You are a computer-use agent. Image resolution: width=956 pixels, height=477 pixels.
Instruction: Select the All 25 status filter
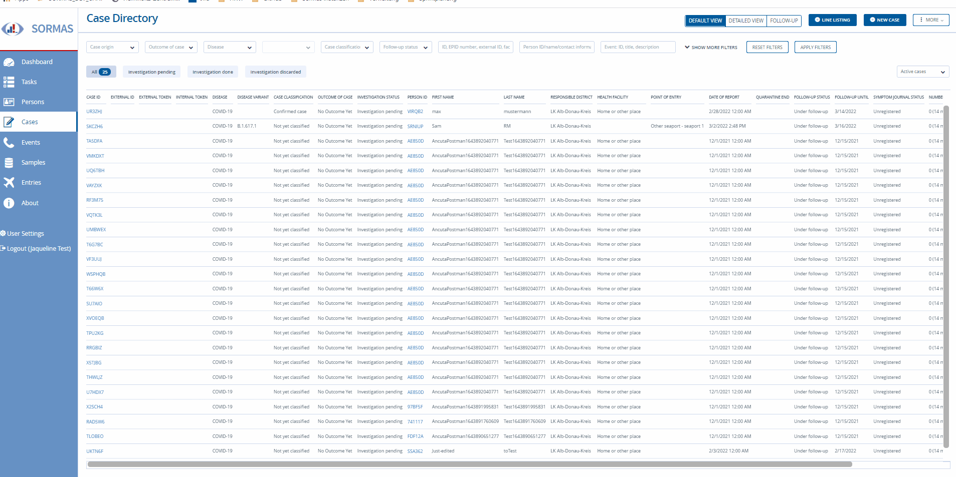click(101, 72)
